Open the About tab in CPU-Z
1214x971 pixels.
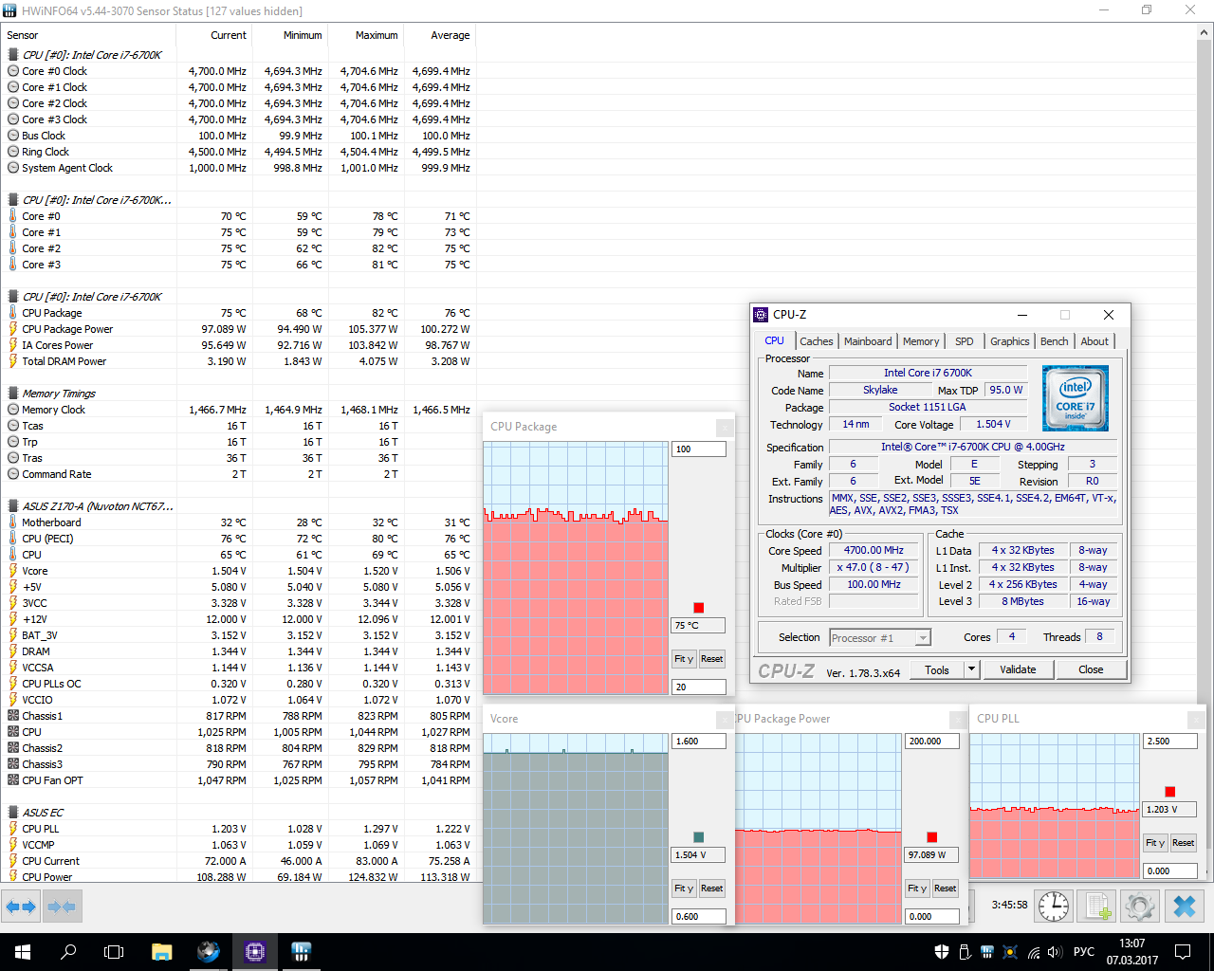point(1094,341)
